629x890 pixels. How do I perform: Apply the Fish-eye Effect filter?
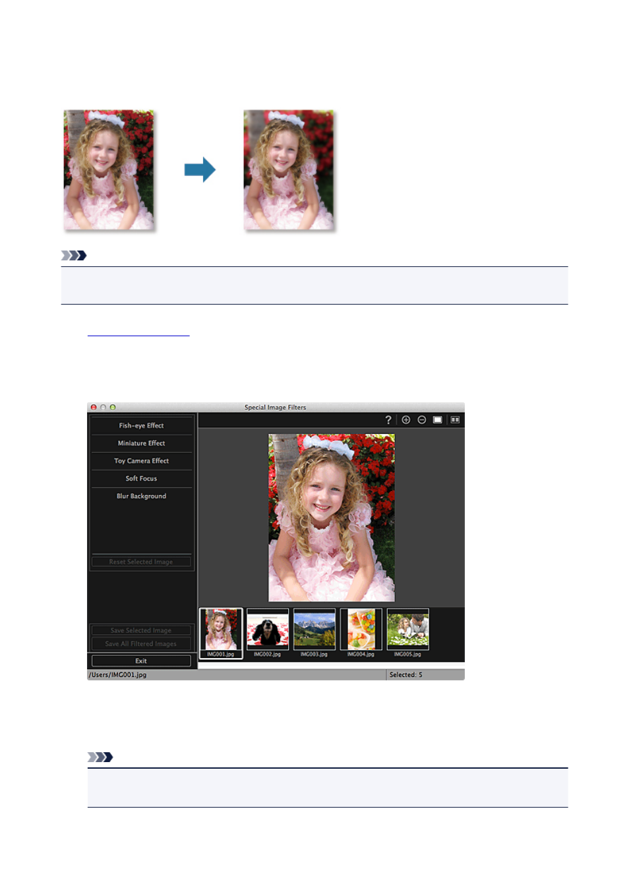click(x=142, y=426)
